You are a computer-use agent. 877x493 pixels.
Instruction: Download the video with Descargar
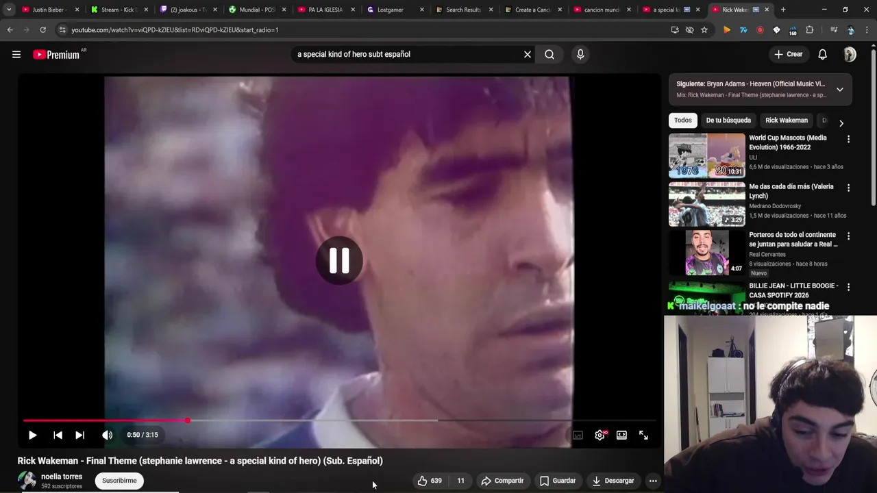(x=613, y=481)
